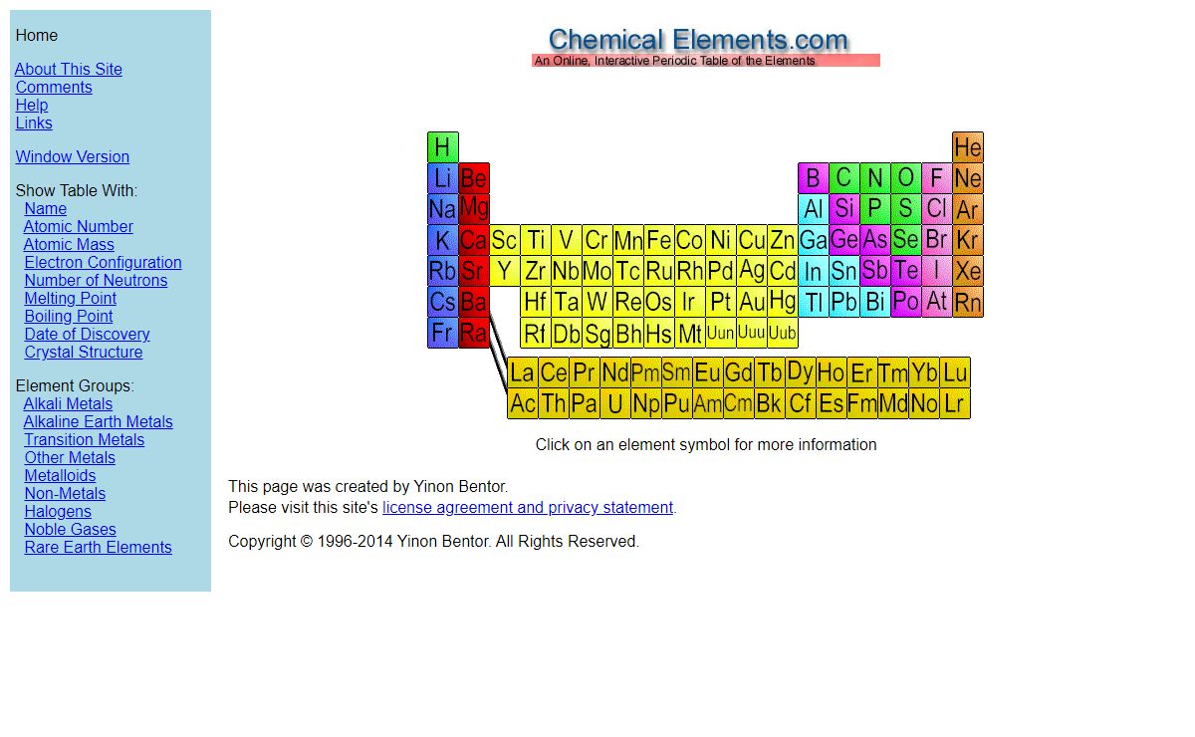The width and height of the screenshot is (1195, 737).
Task: Open the Beryllium (Be) tile
Action: click(x=474, y=178)
